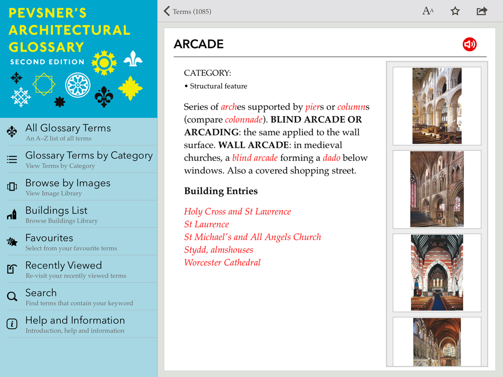Open Glossary Terms by Category

tap(78, 159)
